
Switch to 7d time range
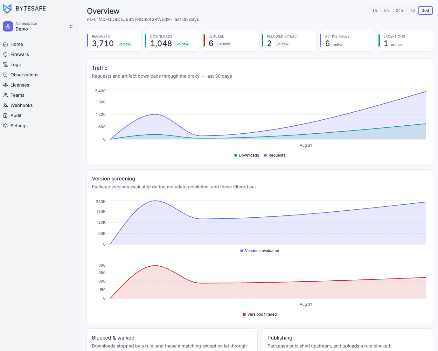tap(412, 11)
